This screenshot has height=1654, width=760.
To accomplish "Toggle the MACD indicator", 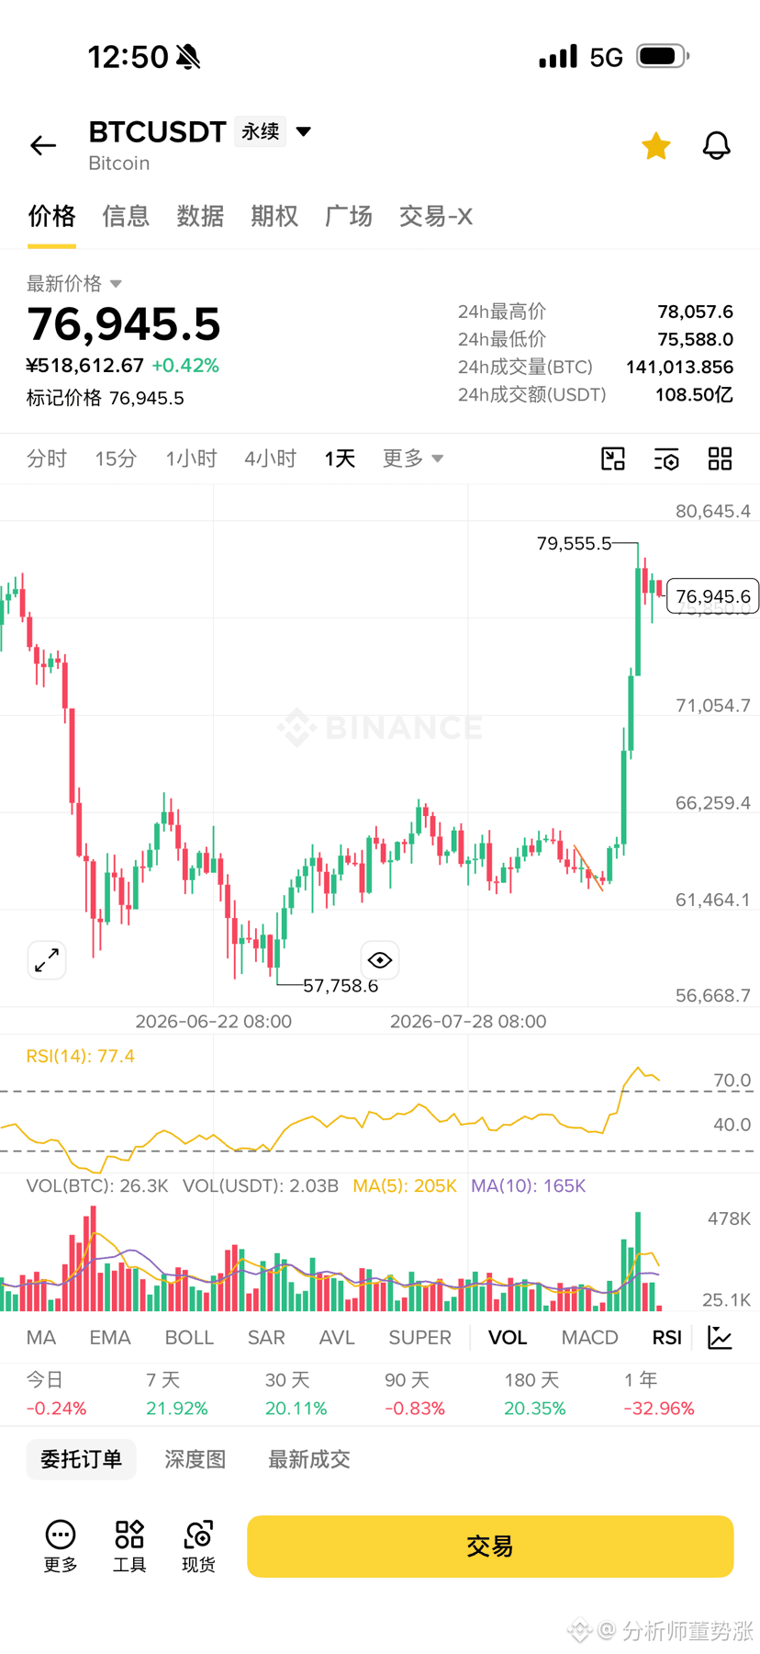I will coord(590,1338).
